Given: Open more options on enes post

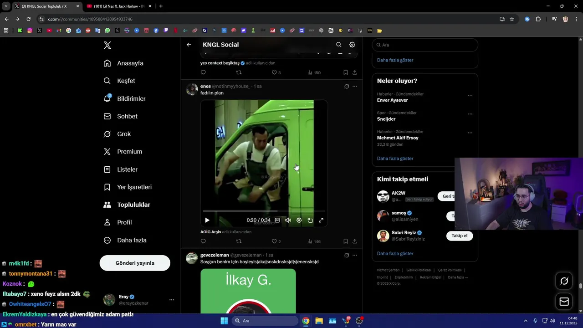Looking at the screenshot, I should (355, 86).
